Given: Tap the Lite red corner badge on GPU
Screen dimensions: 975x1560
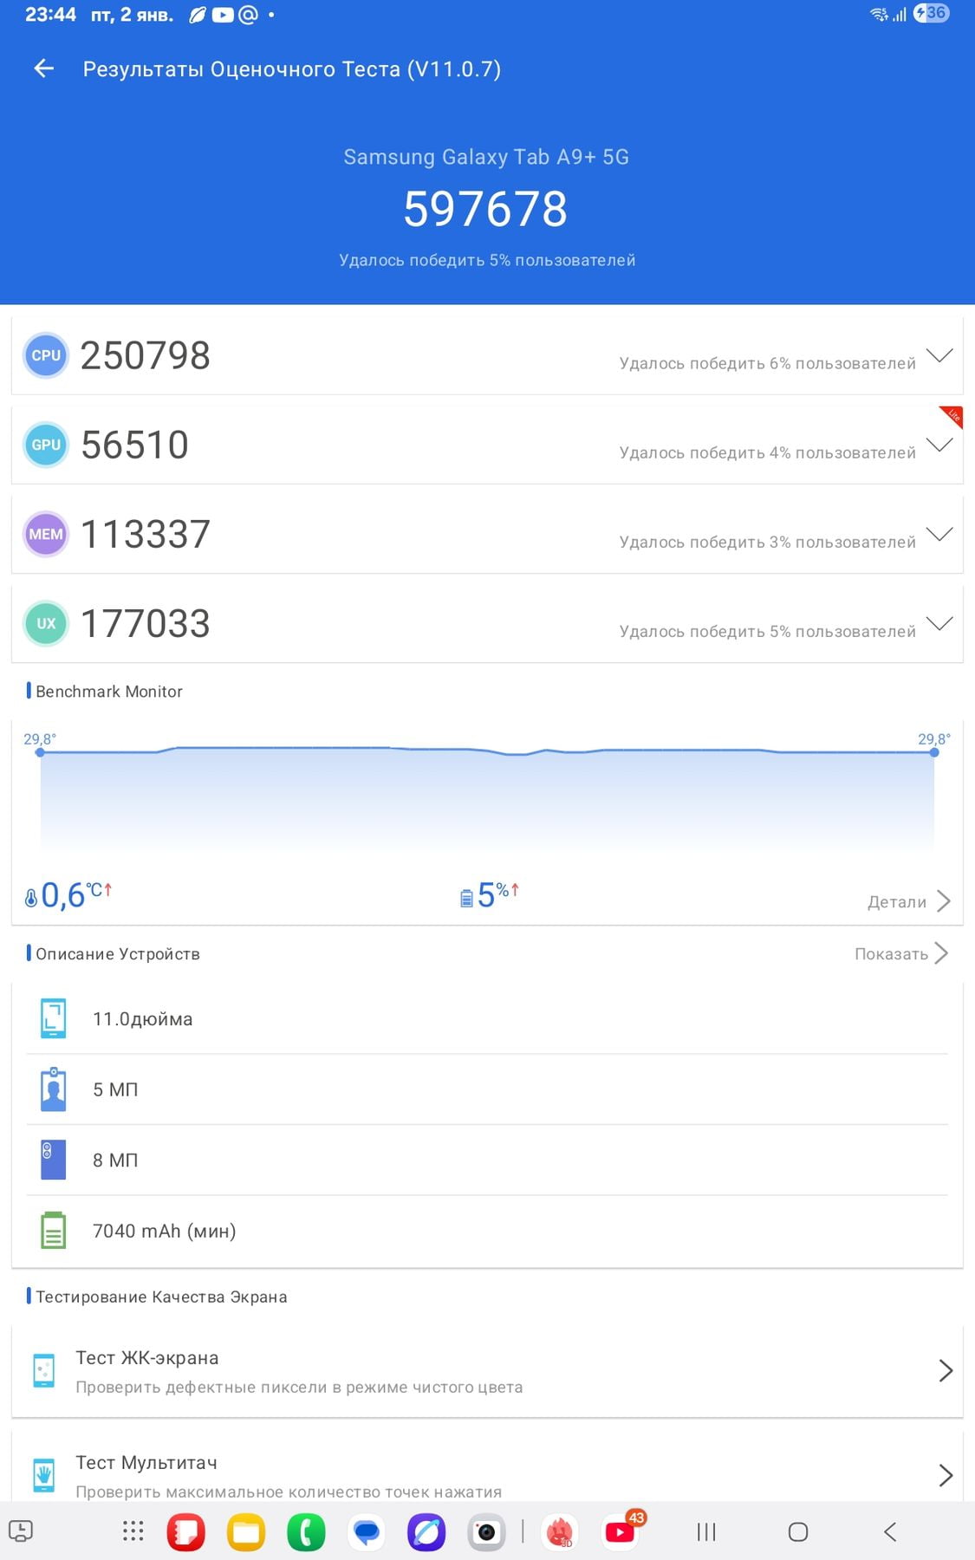Looking at the screenshot, I should click(x=952, y=416).
